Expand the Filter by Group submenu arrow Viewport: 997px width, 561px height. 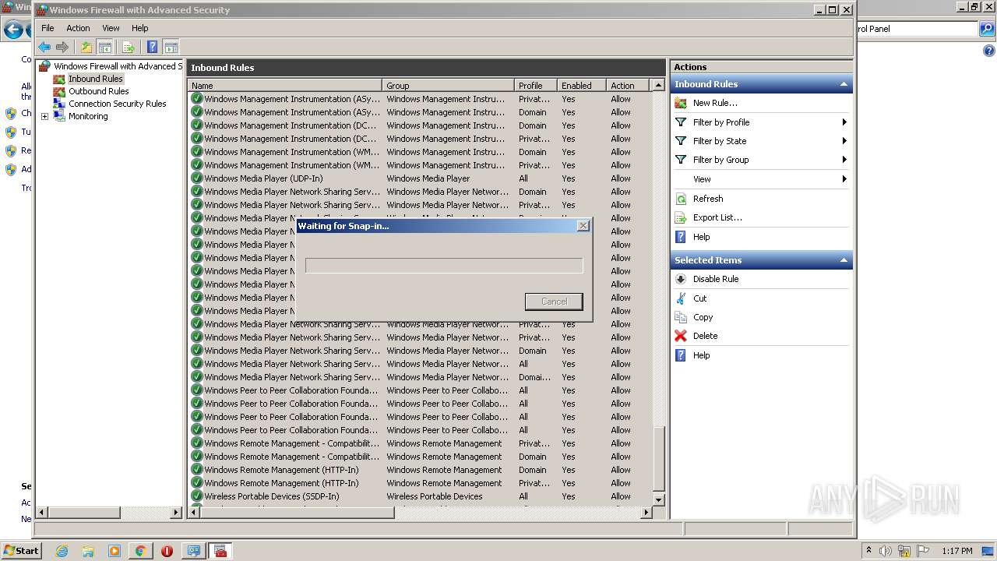(844, 160)
